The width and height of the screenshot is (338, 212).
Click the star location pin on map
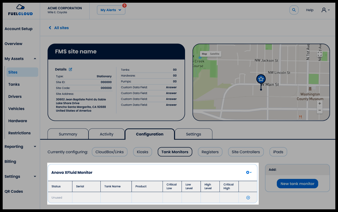pyautogui.click(x=261, y=79)
